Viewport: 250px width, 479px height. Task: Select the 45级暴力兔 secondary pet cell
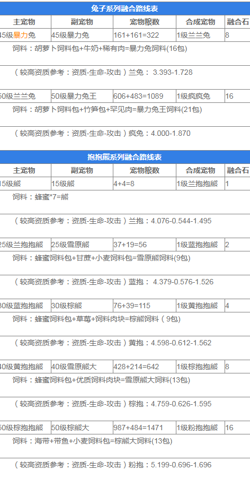pos(82,35)
